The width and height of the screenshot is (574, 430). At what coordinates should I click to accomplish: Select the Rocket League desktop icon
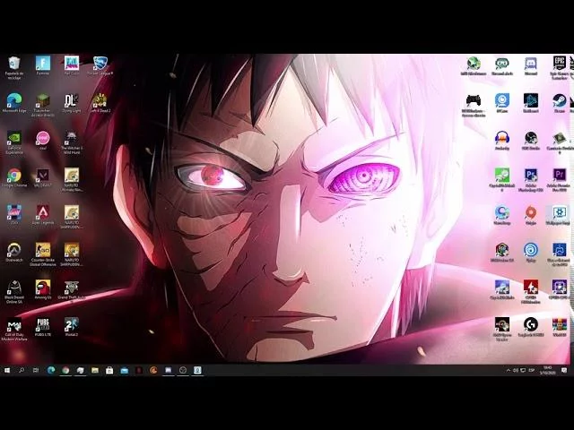pyautogui.click(x=100, y=65)
